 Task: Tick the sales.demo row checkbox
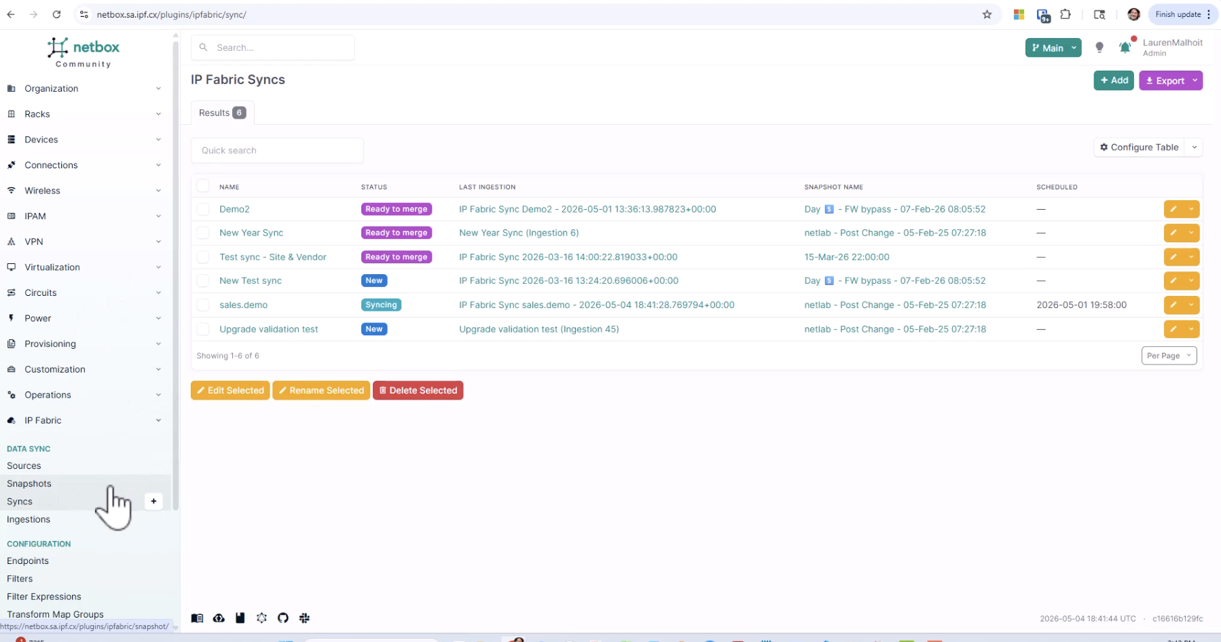[x=203, y=305]
